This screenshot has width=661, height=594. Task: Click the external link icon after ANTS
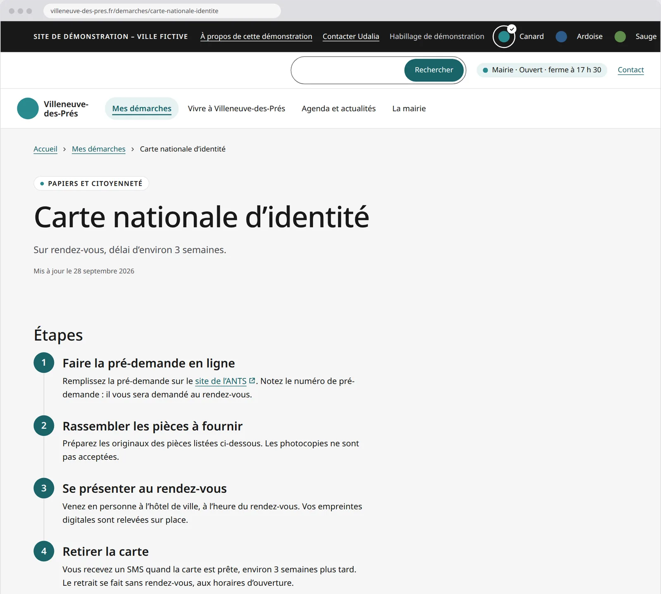[x=252, y=380]
